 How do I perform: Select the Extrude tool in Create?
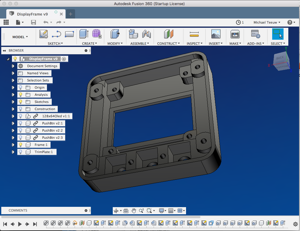click(84, 34)
